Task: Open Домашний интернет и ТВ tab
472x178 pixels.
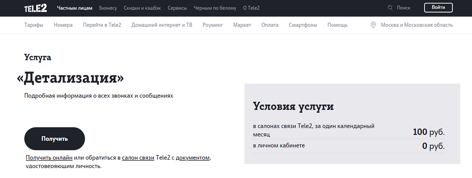Action: [162, 25]
